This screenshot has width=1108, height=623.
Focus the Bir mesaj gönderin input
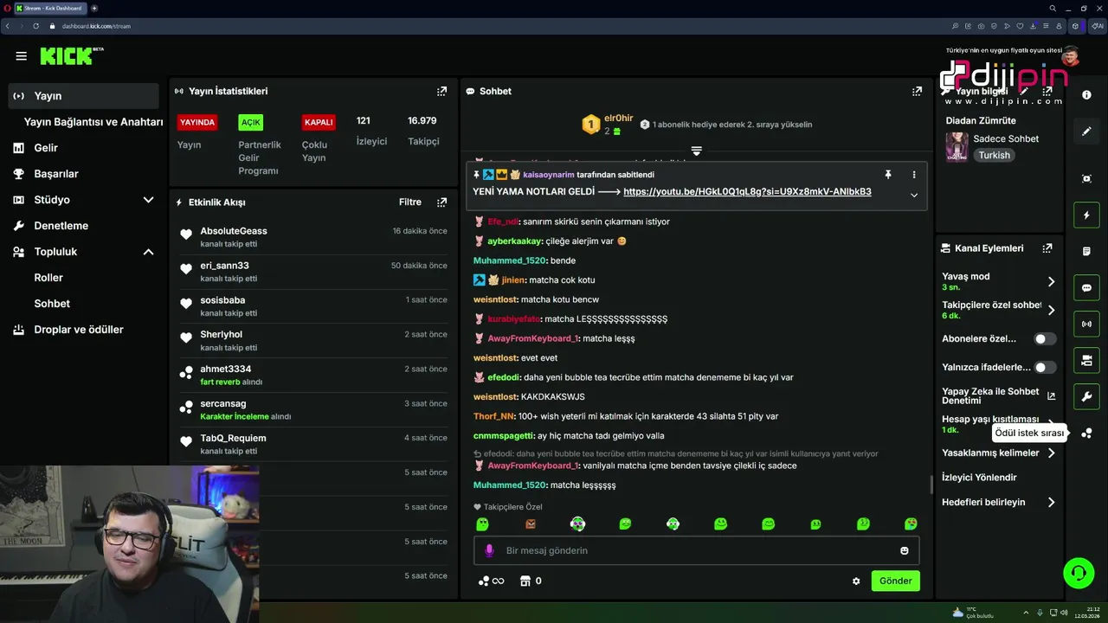(697, 550)
